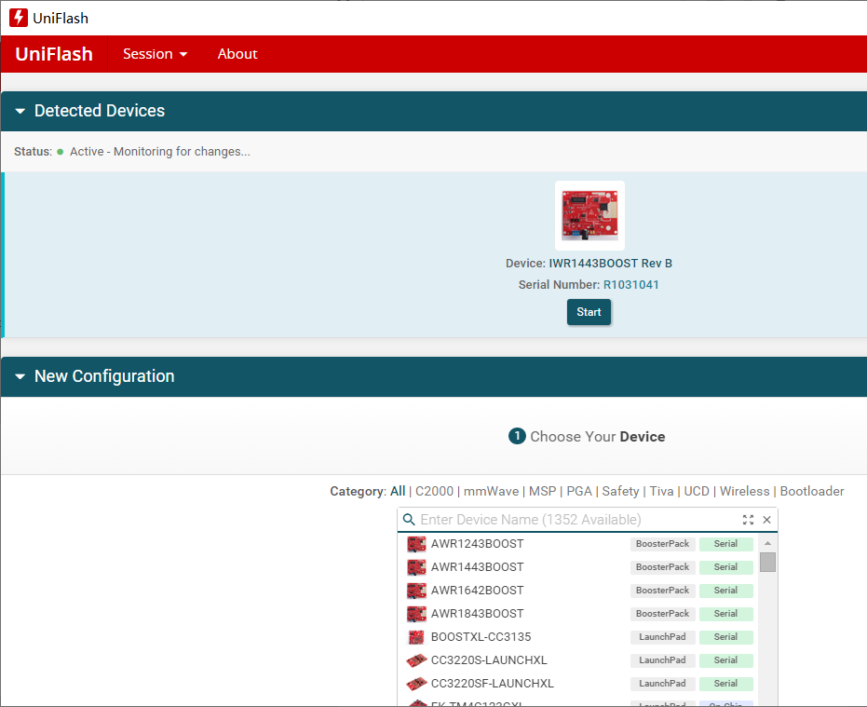Select the UCD category filter
867x707 pixels.
click(697, 491)
